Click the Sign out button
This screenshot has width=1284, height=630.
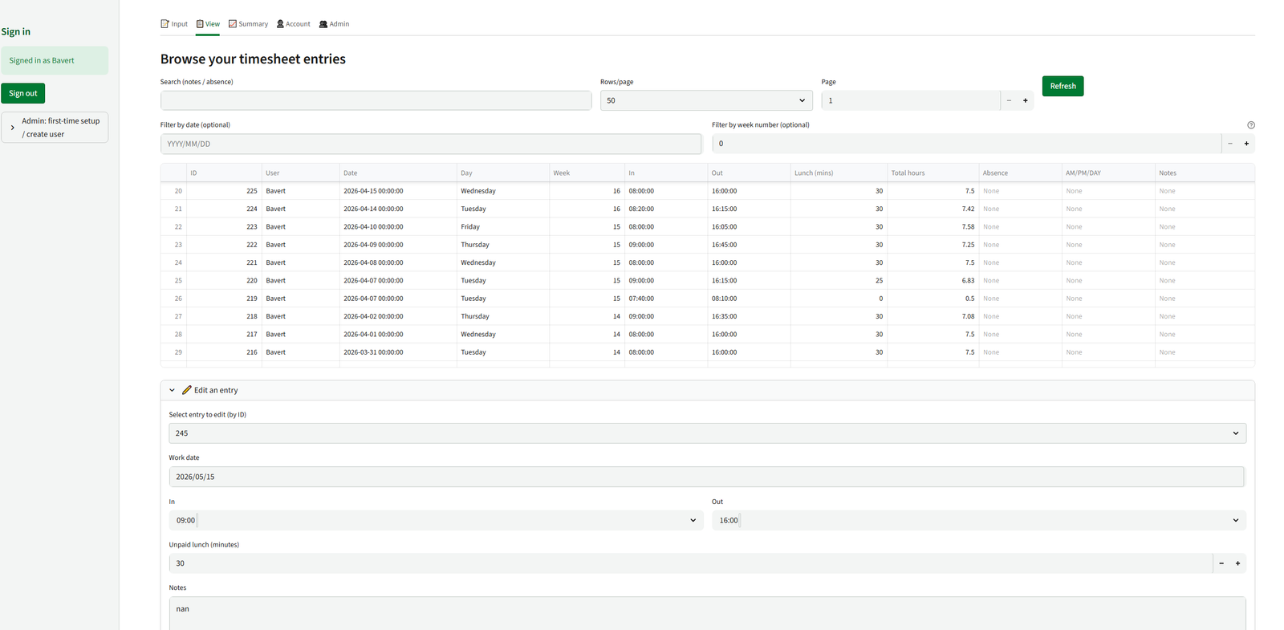click(x=23, y=93)
